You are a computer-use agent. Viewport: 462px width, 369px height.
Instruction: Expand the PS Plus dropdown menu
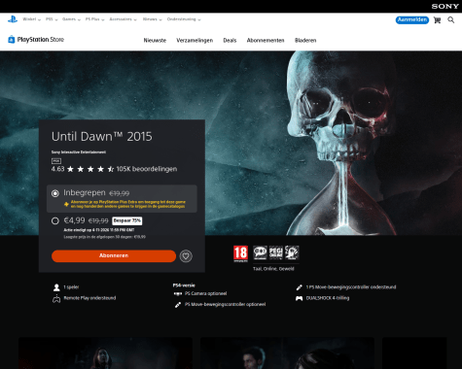(94, 19)
